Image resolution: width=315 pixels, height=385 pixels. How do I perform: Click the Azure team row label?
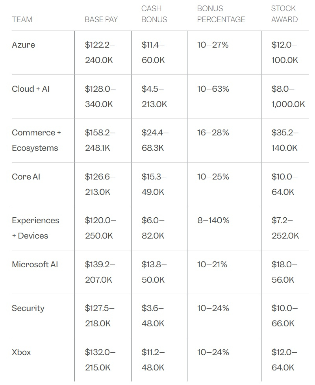point(23,45)
